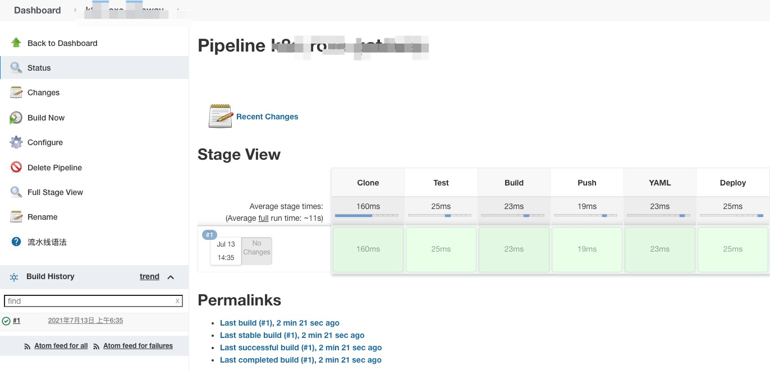
Task: Open the Changes notepad icon
Action: 16,92
